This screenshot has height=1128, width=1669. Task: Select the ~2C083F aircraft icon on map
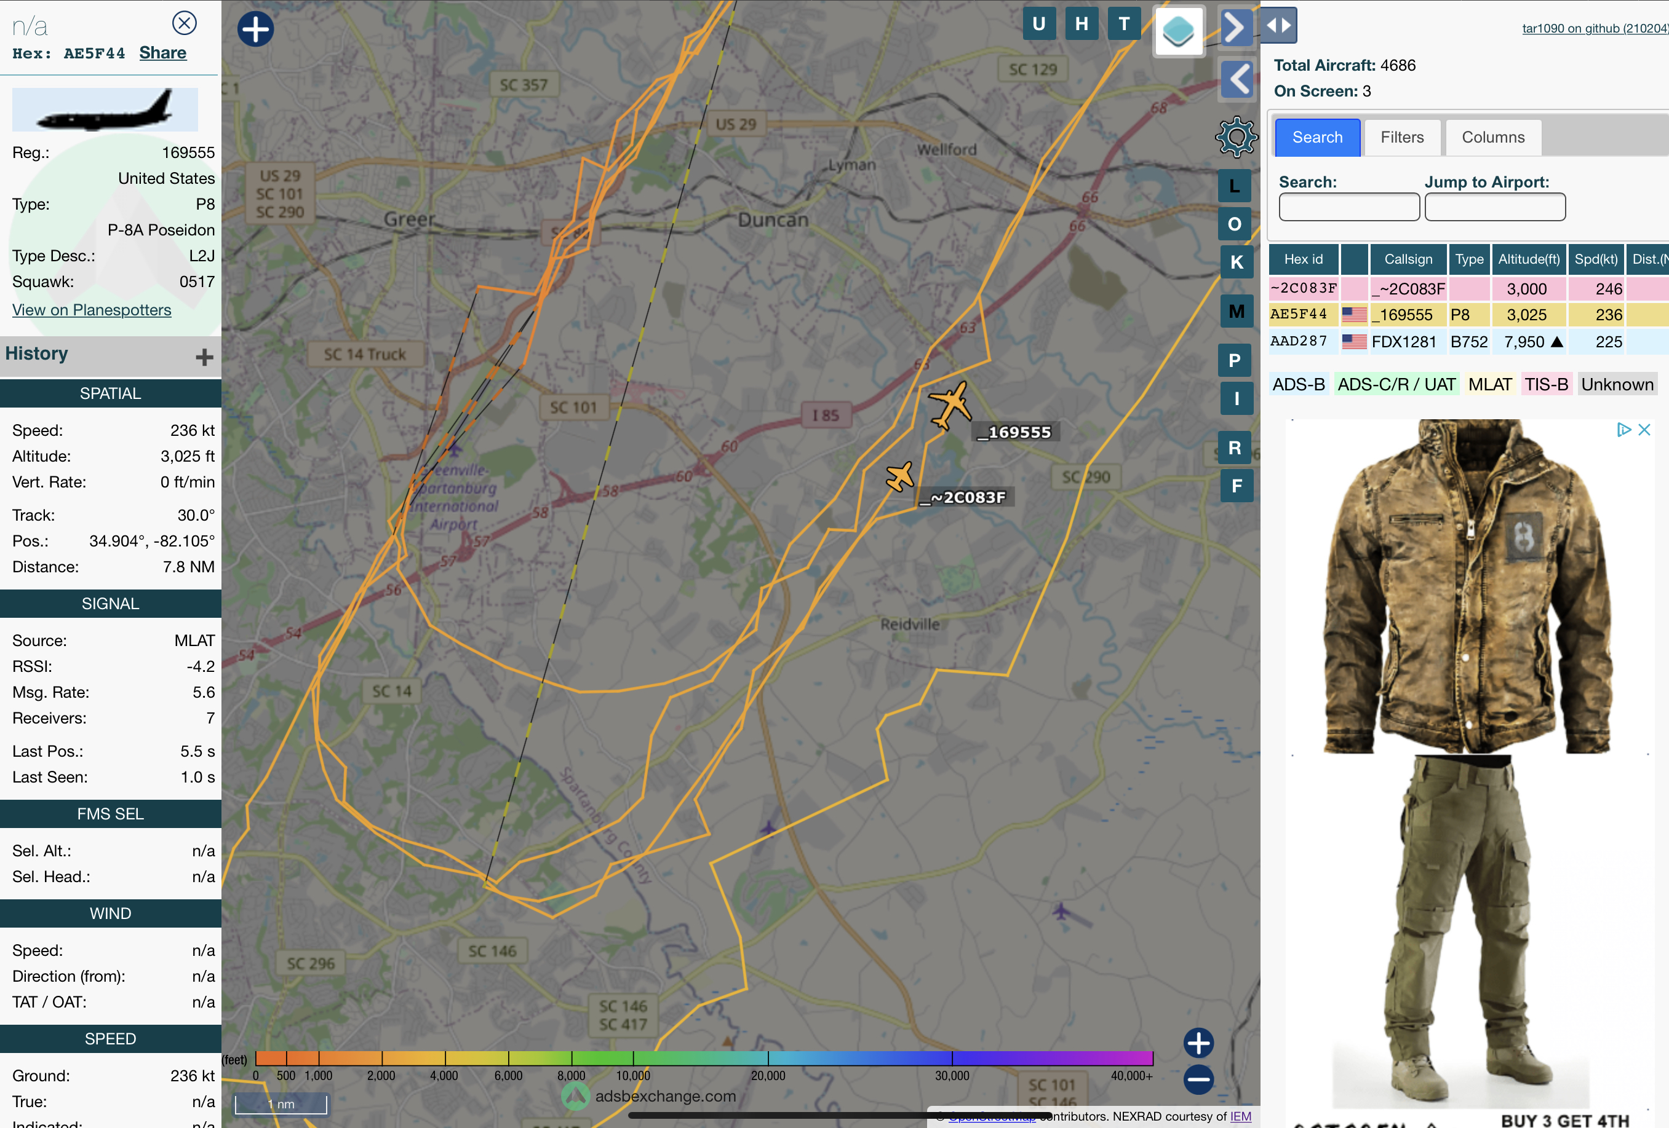pos(900,476)
